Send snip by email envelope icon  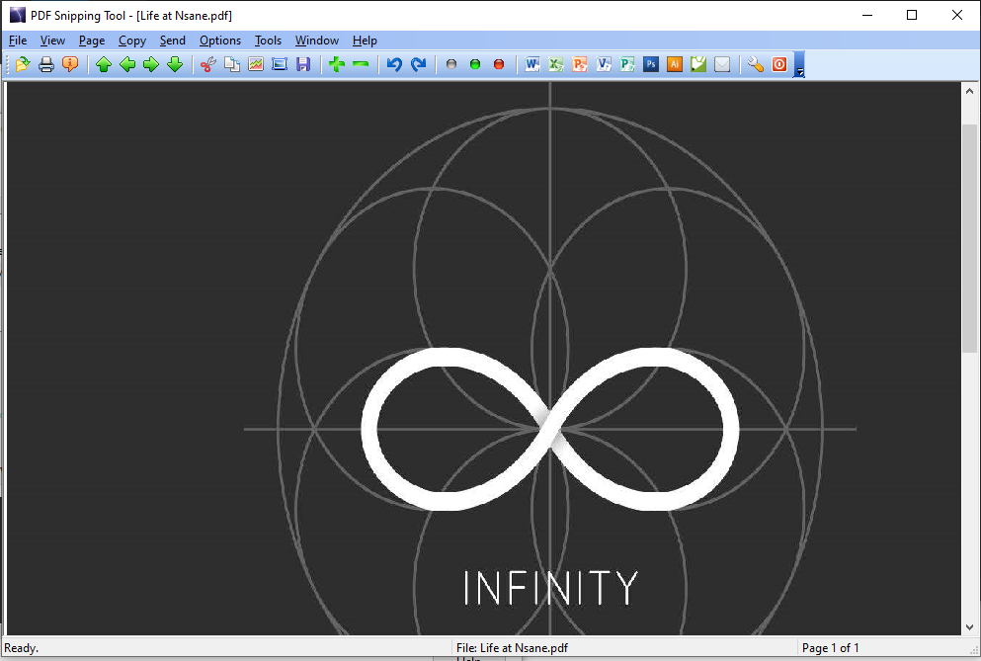722,64
